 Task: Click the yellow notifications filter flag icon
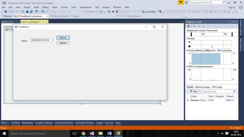tap(181, 2)
